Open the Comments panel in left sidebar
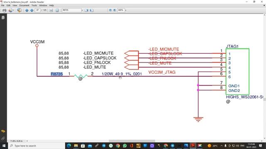Viewport: 266px width, 149px height. pyautogui.click(x=3, y=131)
